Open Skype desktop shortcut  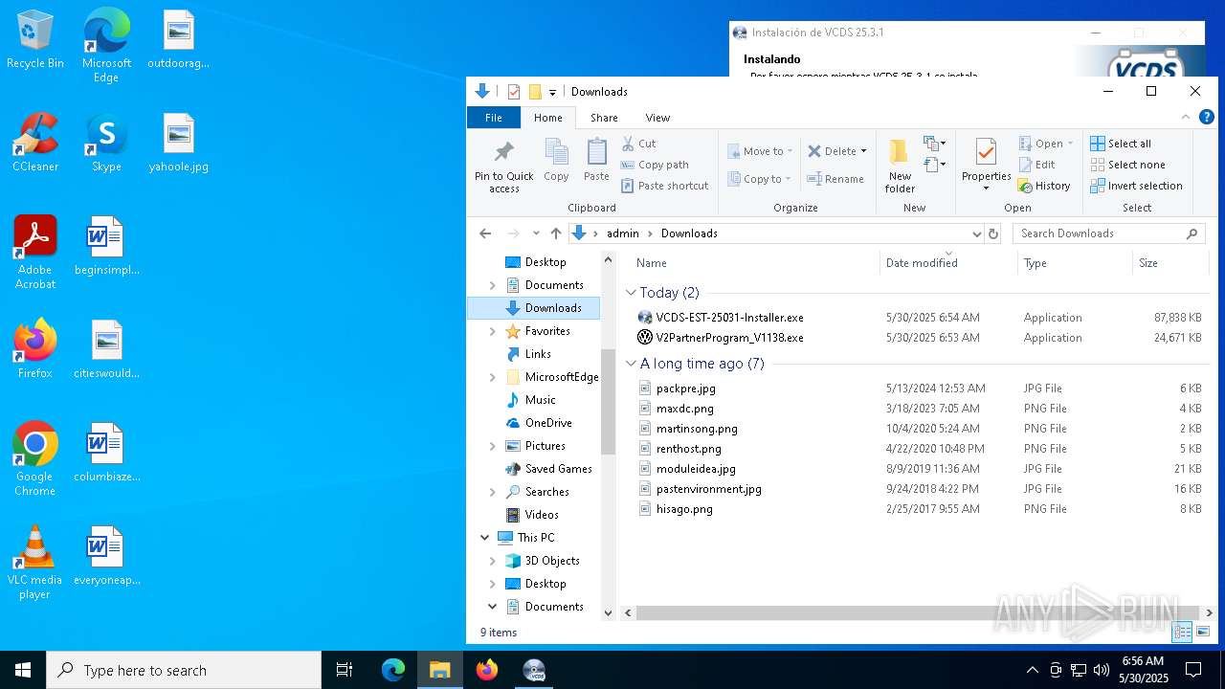pyautogui.click(x=106, y=143)
